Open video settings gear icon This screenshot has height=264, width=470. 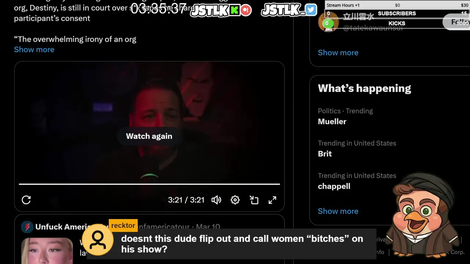pos(235,200)
